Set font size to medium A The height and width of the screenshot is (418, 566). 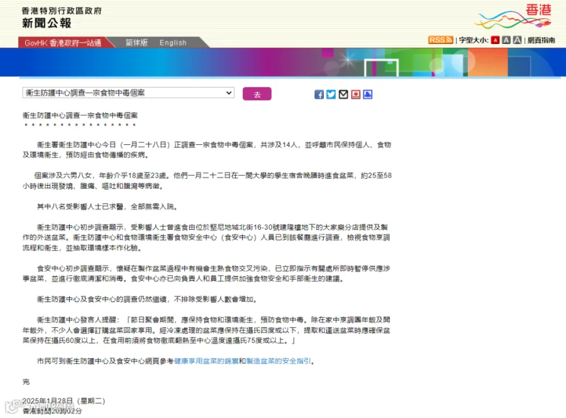[506, 40]
